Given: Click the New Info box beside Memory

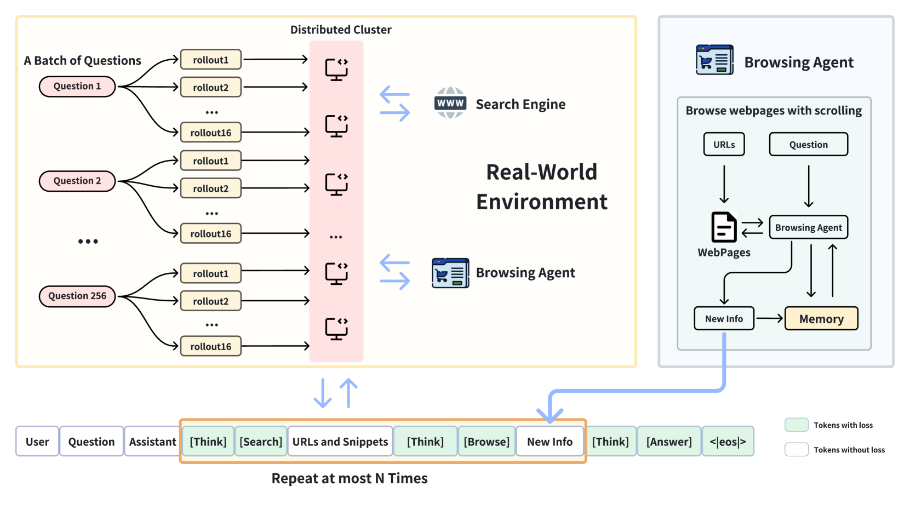Looking at the screenshot, I should pyautogui.click(x=724, y=318).
